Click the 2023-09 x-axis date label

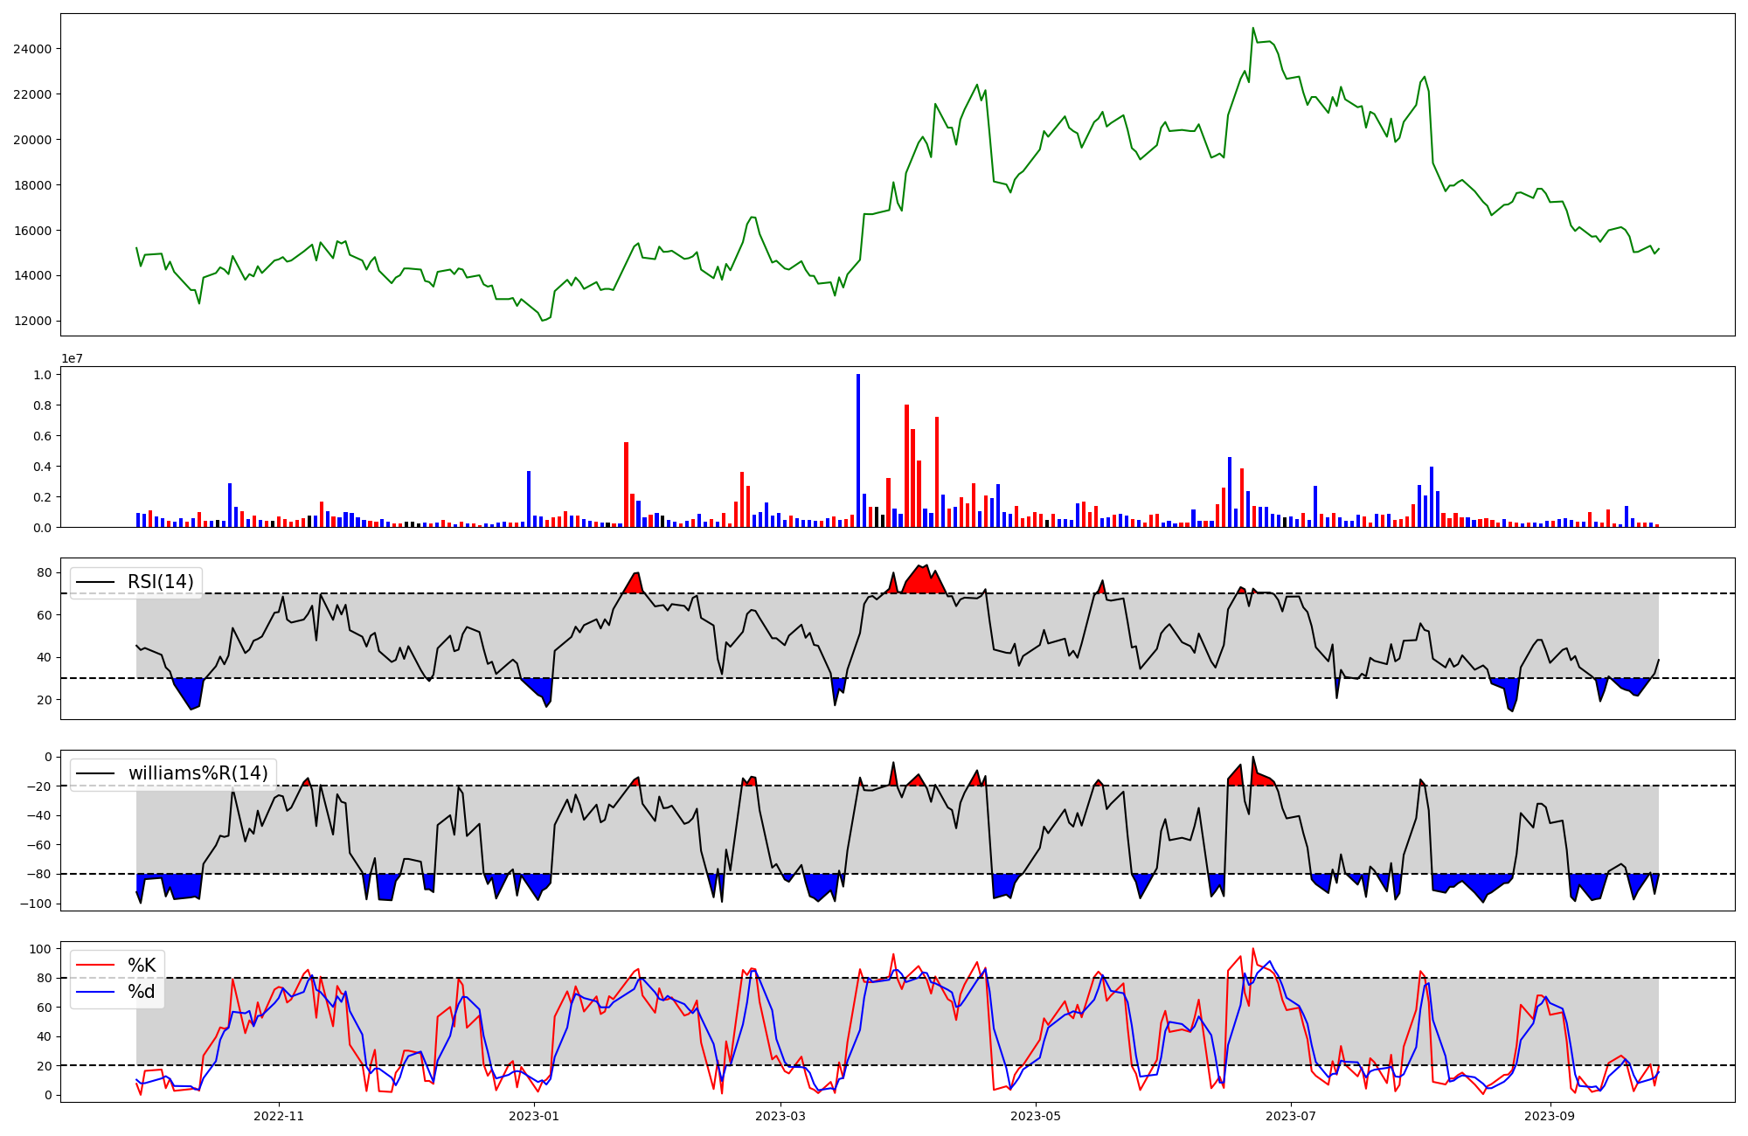click(x=1550, y=1116)
